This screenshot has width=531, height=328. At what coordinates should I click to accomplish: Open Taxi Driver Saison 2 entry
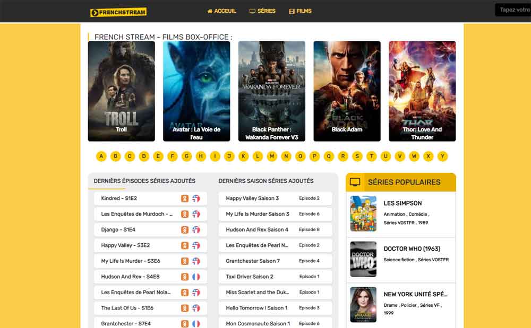tap(275, 277)
